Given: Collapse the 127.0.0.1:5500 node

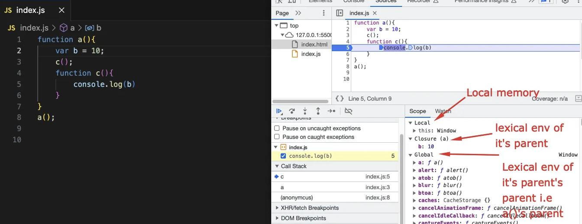Looking at the screenshot, I should point(282,35).
